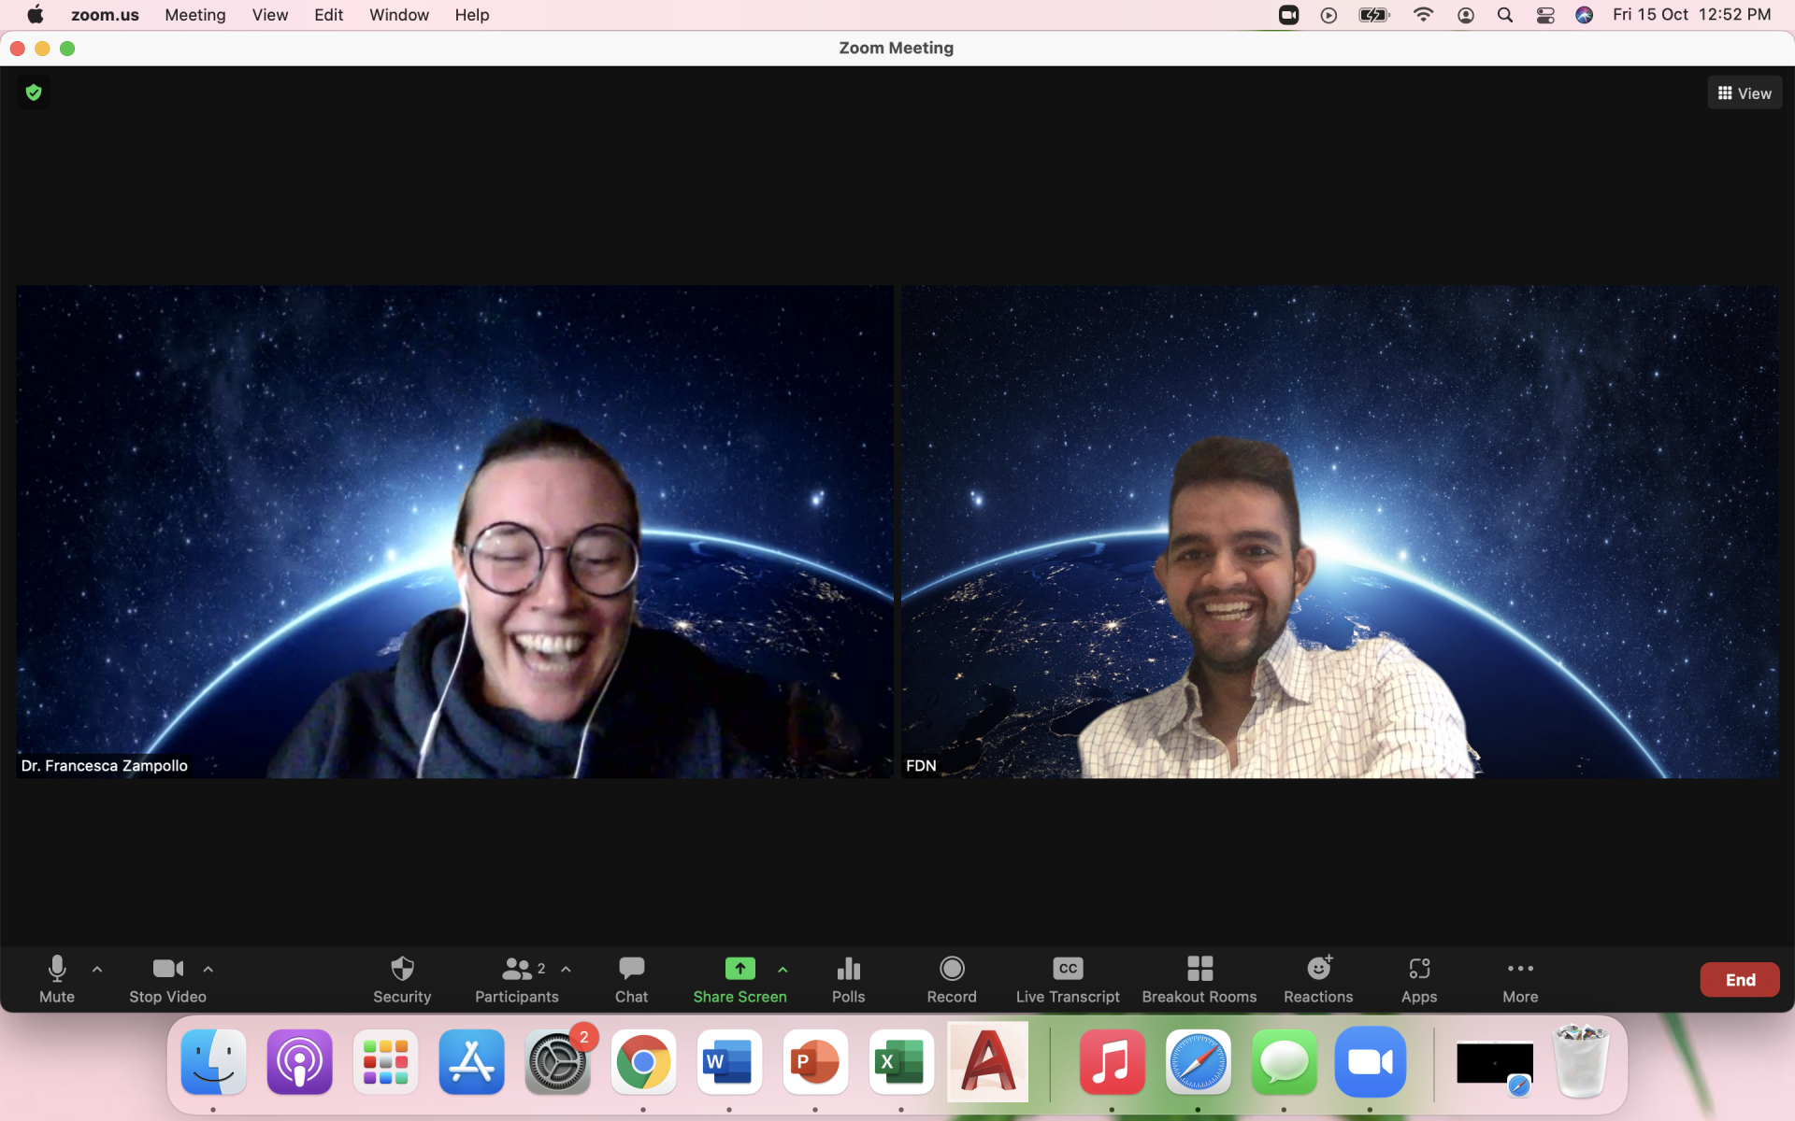Select Dr. Francesca Zampollo's video tile
The width and height of the screenshot is (1795, 1121).
(454, 531)
